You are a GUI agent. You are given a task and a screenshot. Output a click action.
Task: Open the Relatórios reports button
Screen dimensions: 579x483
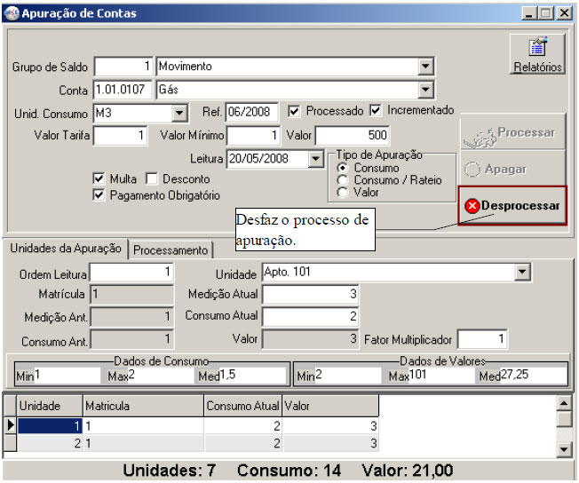(537, 54)
